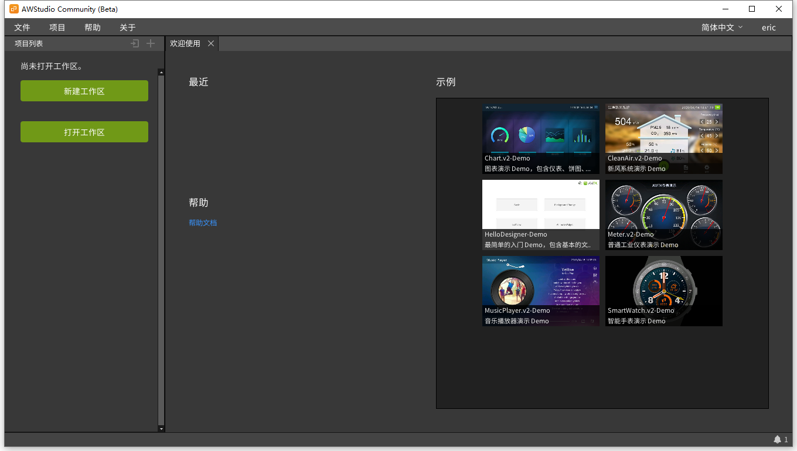
Task: Open the notification bell in status bar
Action: 778,439
